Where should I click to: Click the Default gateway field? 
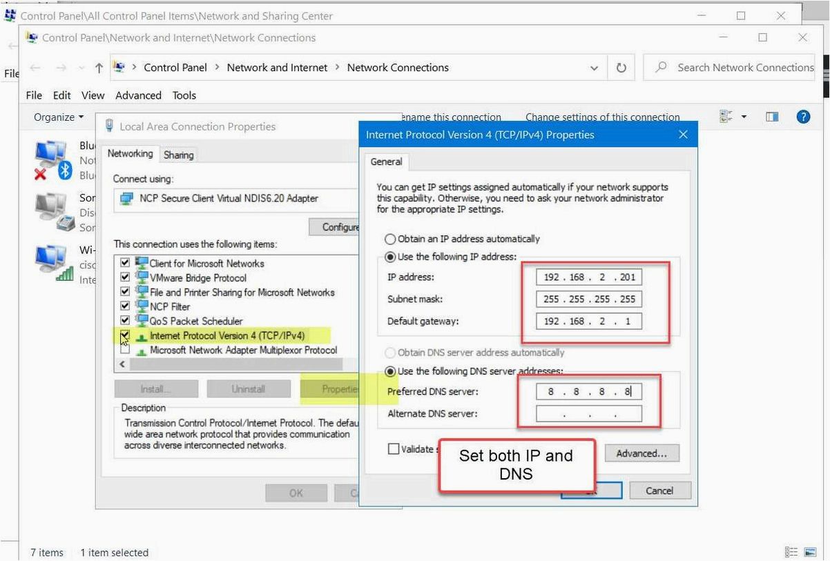click(x=589, y=322)
